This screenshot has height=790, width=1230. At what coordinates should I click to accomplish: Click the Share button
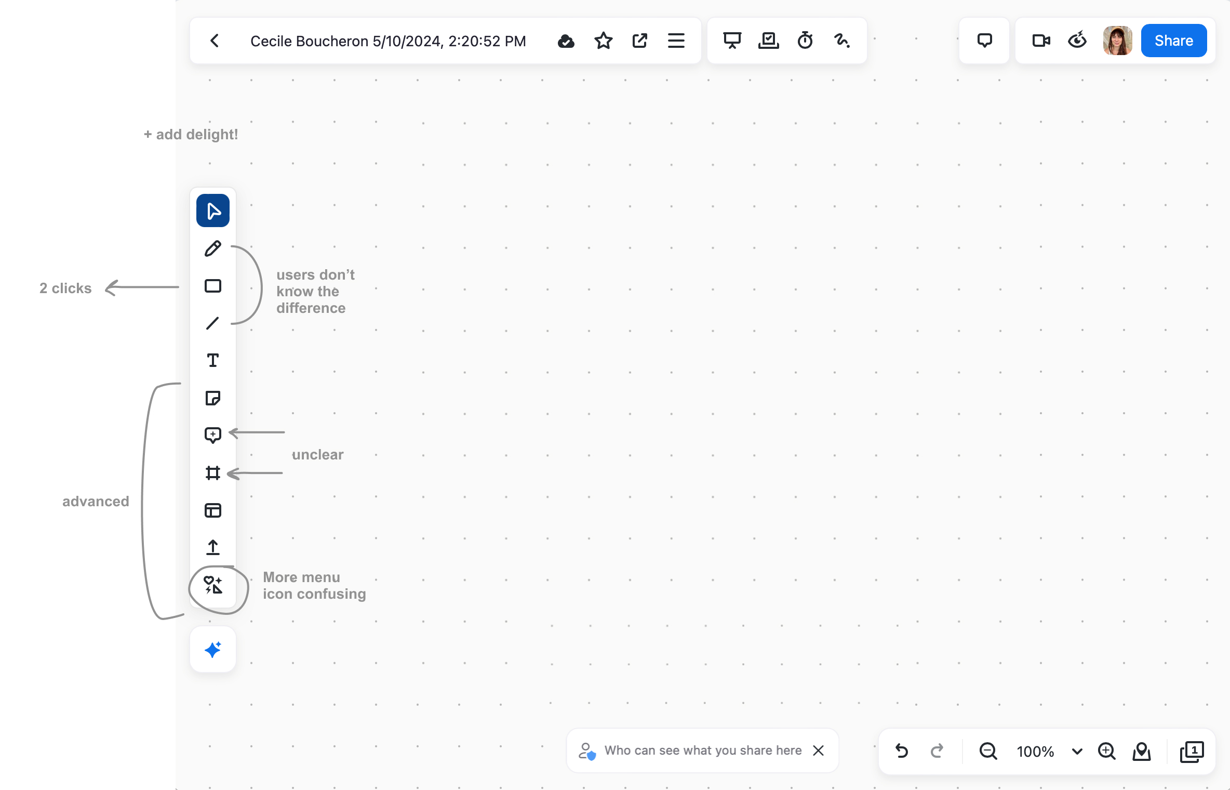point(1173,41)
